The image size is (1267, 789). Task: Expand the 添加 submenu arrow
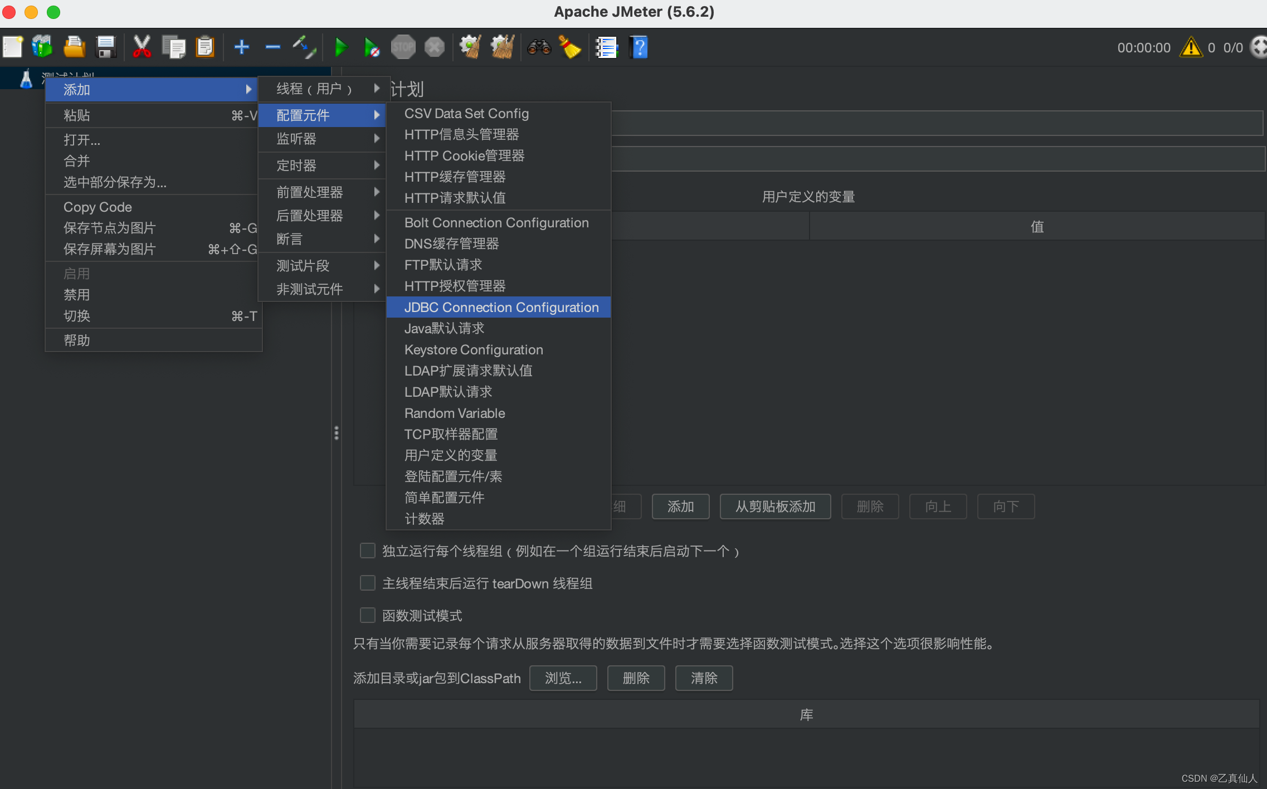[248, 89]
